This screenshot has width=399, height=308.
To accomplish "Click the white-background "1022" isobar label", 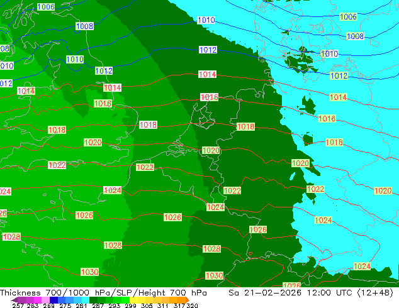I will tap(57, 165).
